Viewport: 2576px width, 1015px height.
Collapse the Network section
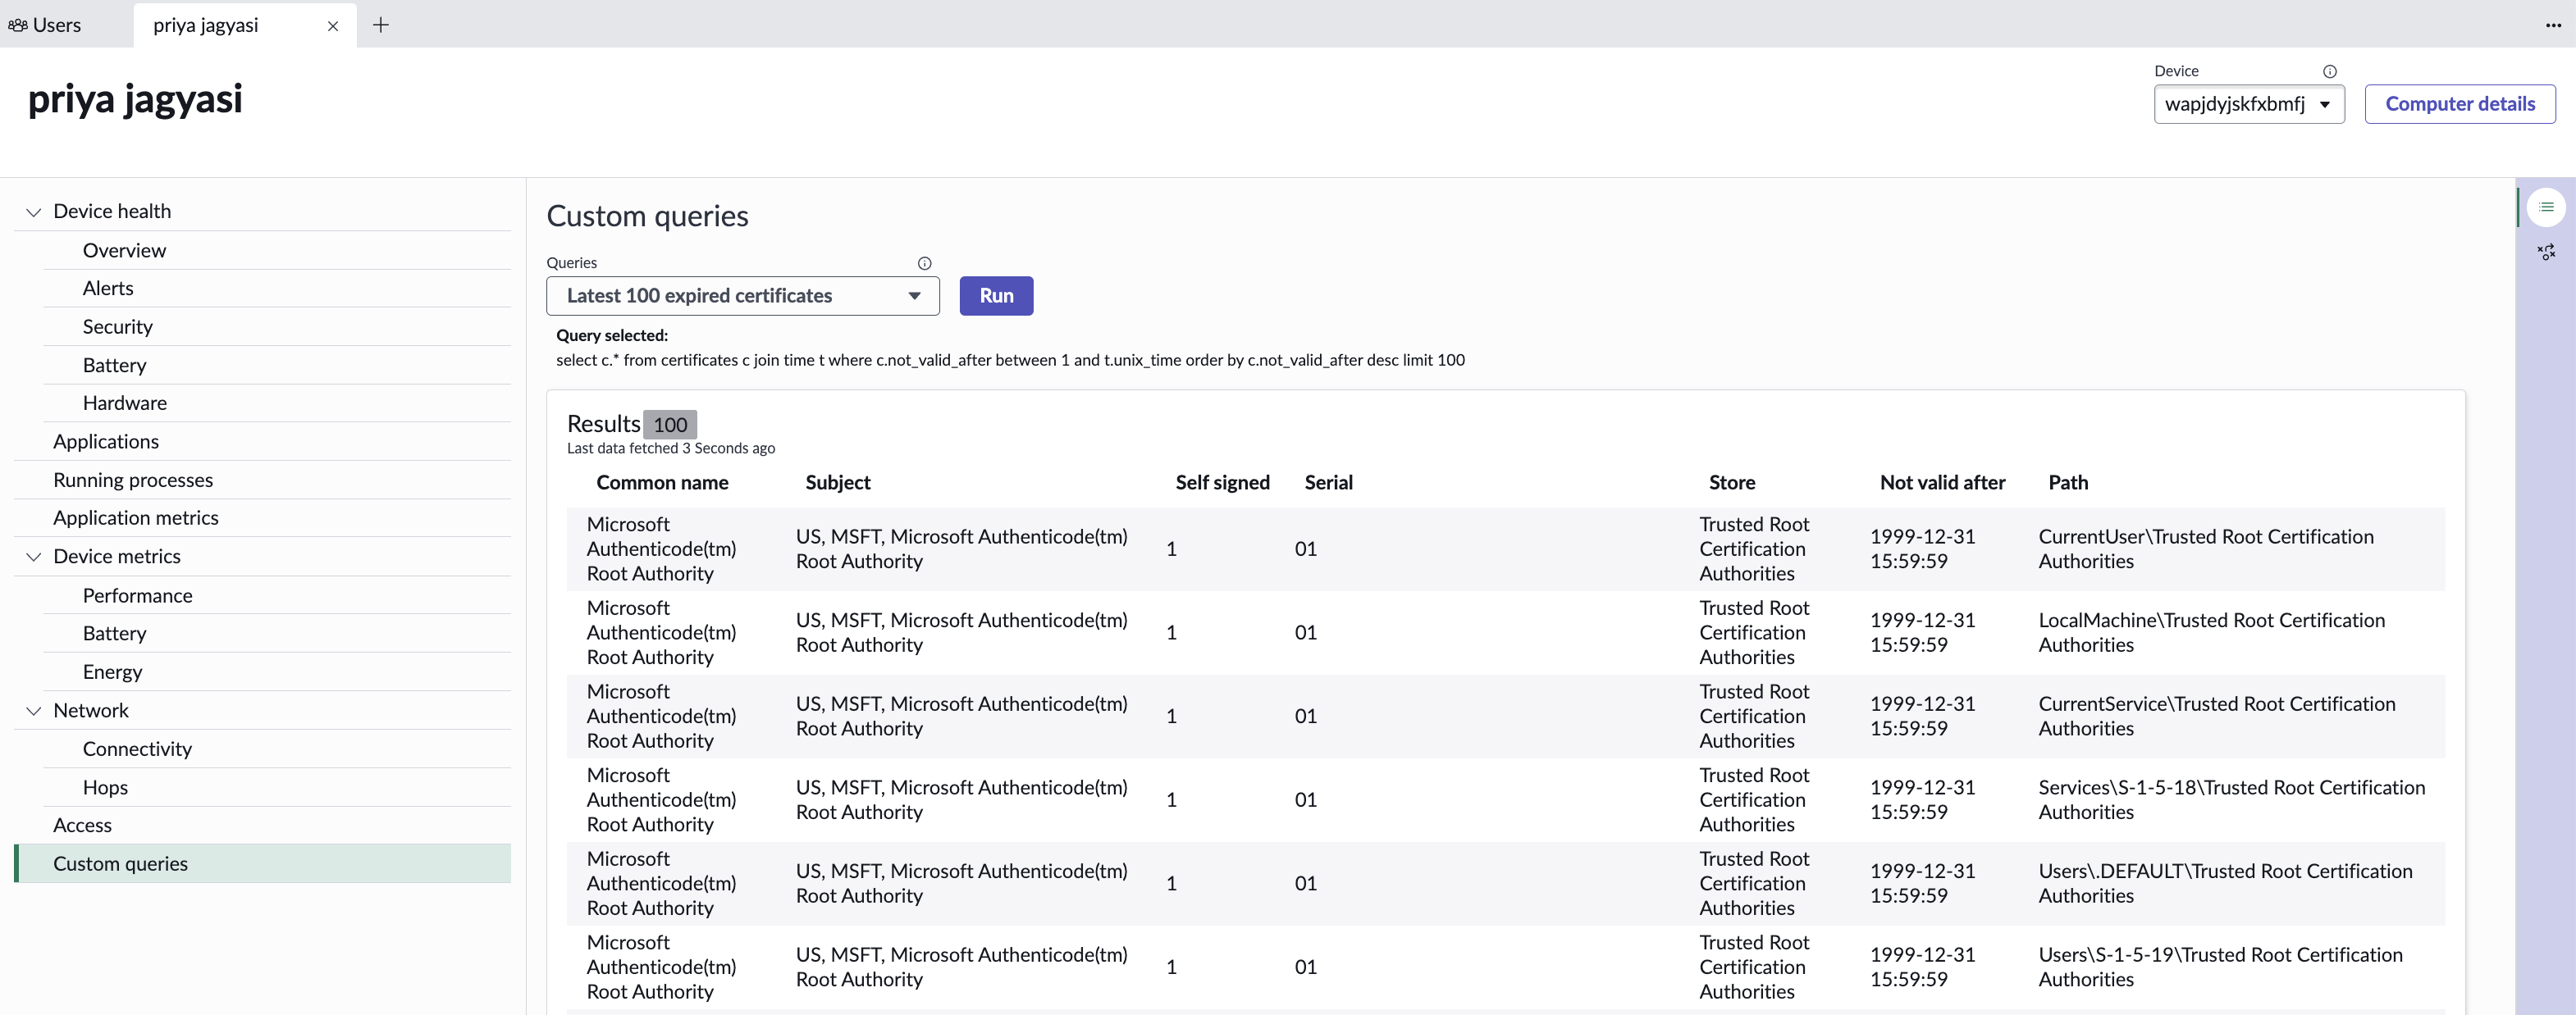coord(33,710)
